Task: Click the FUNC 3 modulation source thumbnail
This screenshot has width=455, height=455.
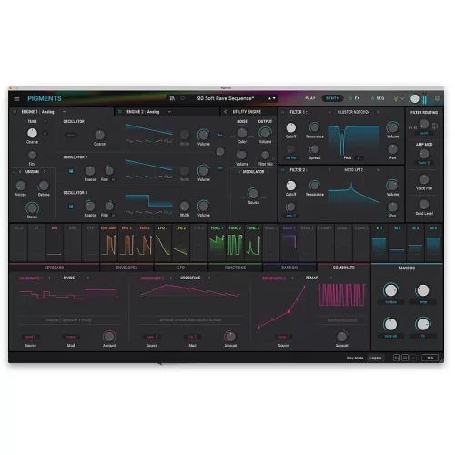Action: pyautogui.click(x=253, y=242)
